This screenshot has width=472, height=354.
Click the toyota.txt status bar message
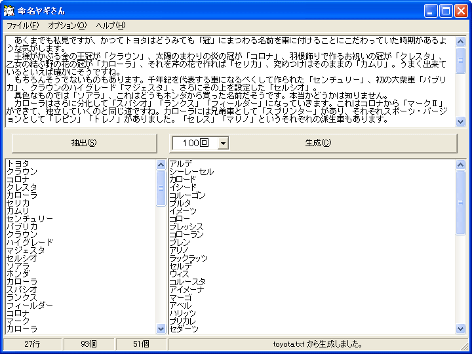click(318, 344)
